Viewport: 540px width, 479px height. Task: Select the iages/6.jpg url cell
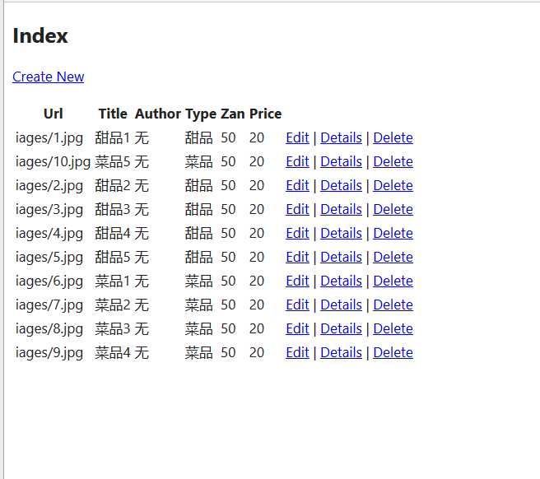click(x=49, y=281)
